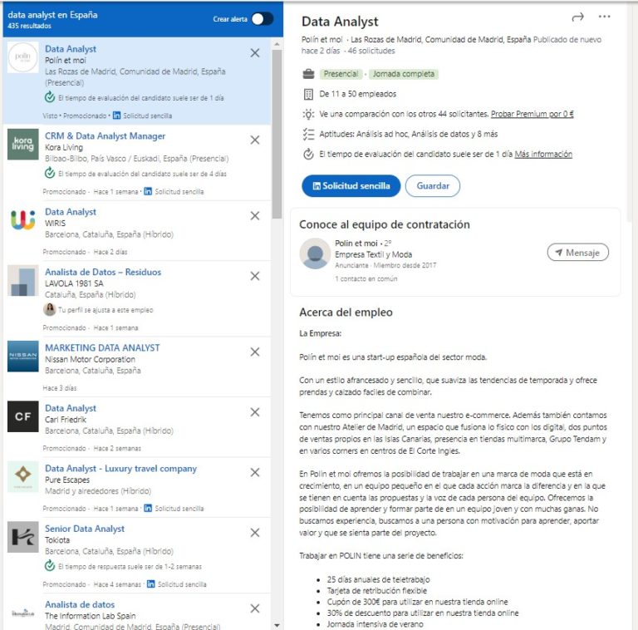Click the LAVOLA 1981 SA logo
Screen dimensions: 638x630
tap(22, 280)
